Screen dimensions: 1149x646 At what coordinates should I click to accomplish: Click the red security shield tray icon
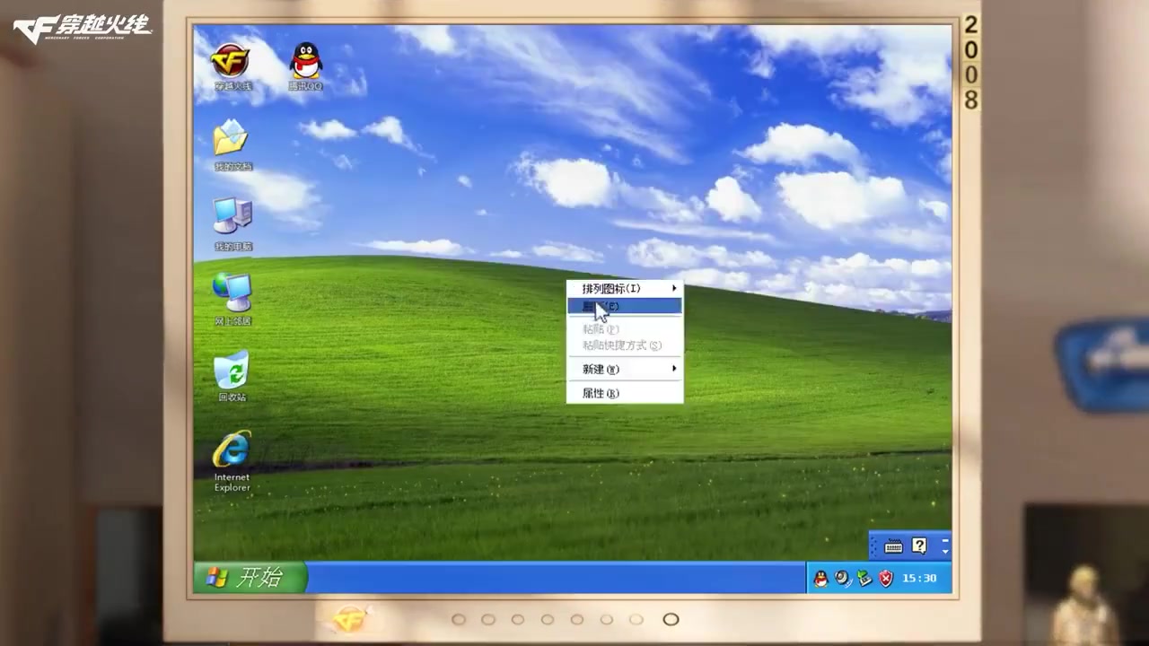[x=886, y=579]
